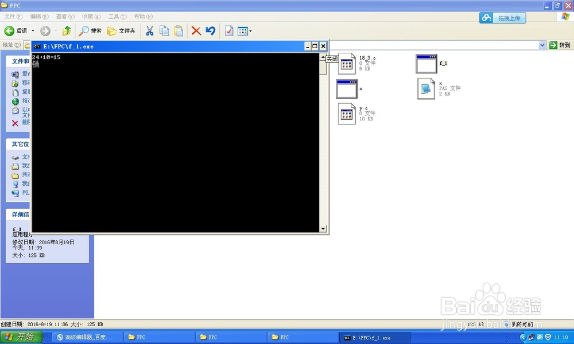Image resolution: width=574 pixels, height=344 pixels.
Task: Close the f_1.exe console window
Action: coord(323,46)
